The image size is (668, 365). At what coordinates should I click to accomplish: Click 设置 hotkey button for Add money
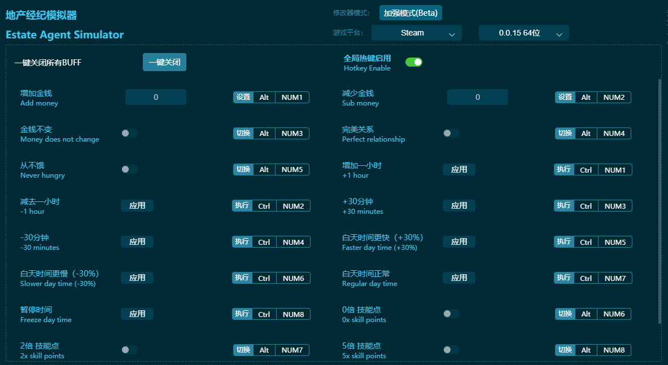pos(243,97)
